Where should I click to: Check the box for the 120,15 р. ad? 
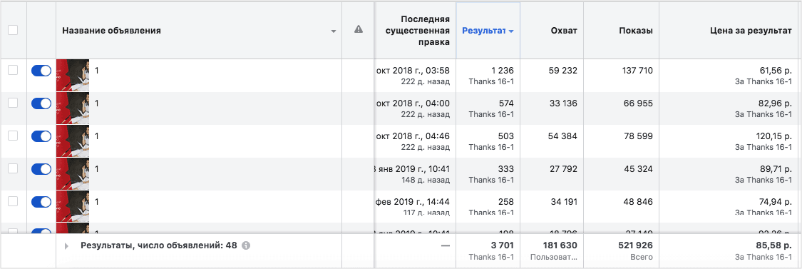click(13, 136)
